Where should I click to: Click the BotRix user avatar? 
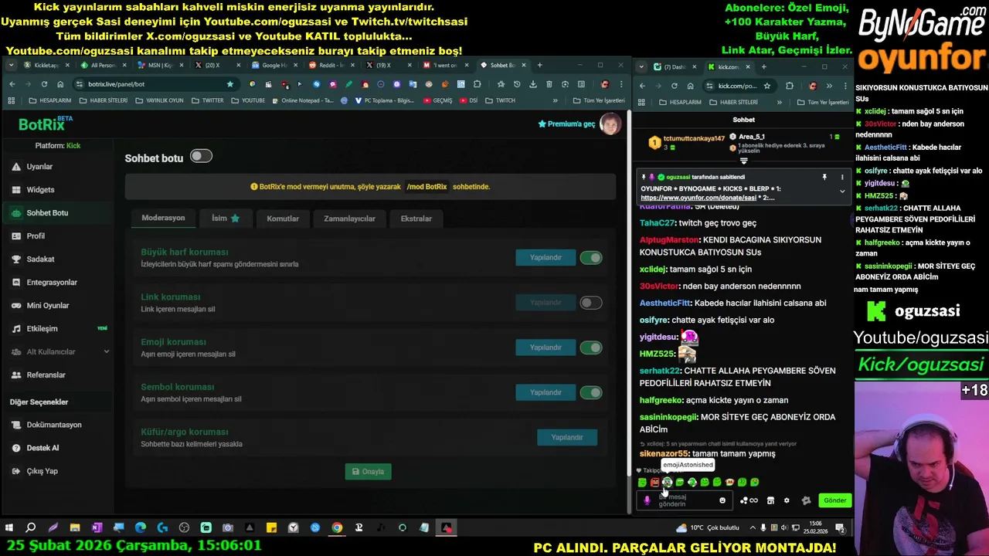pos(610,124)
